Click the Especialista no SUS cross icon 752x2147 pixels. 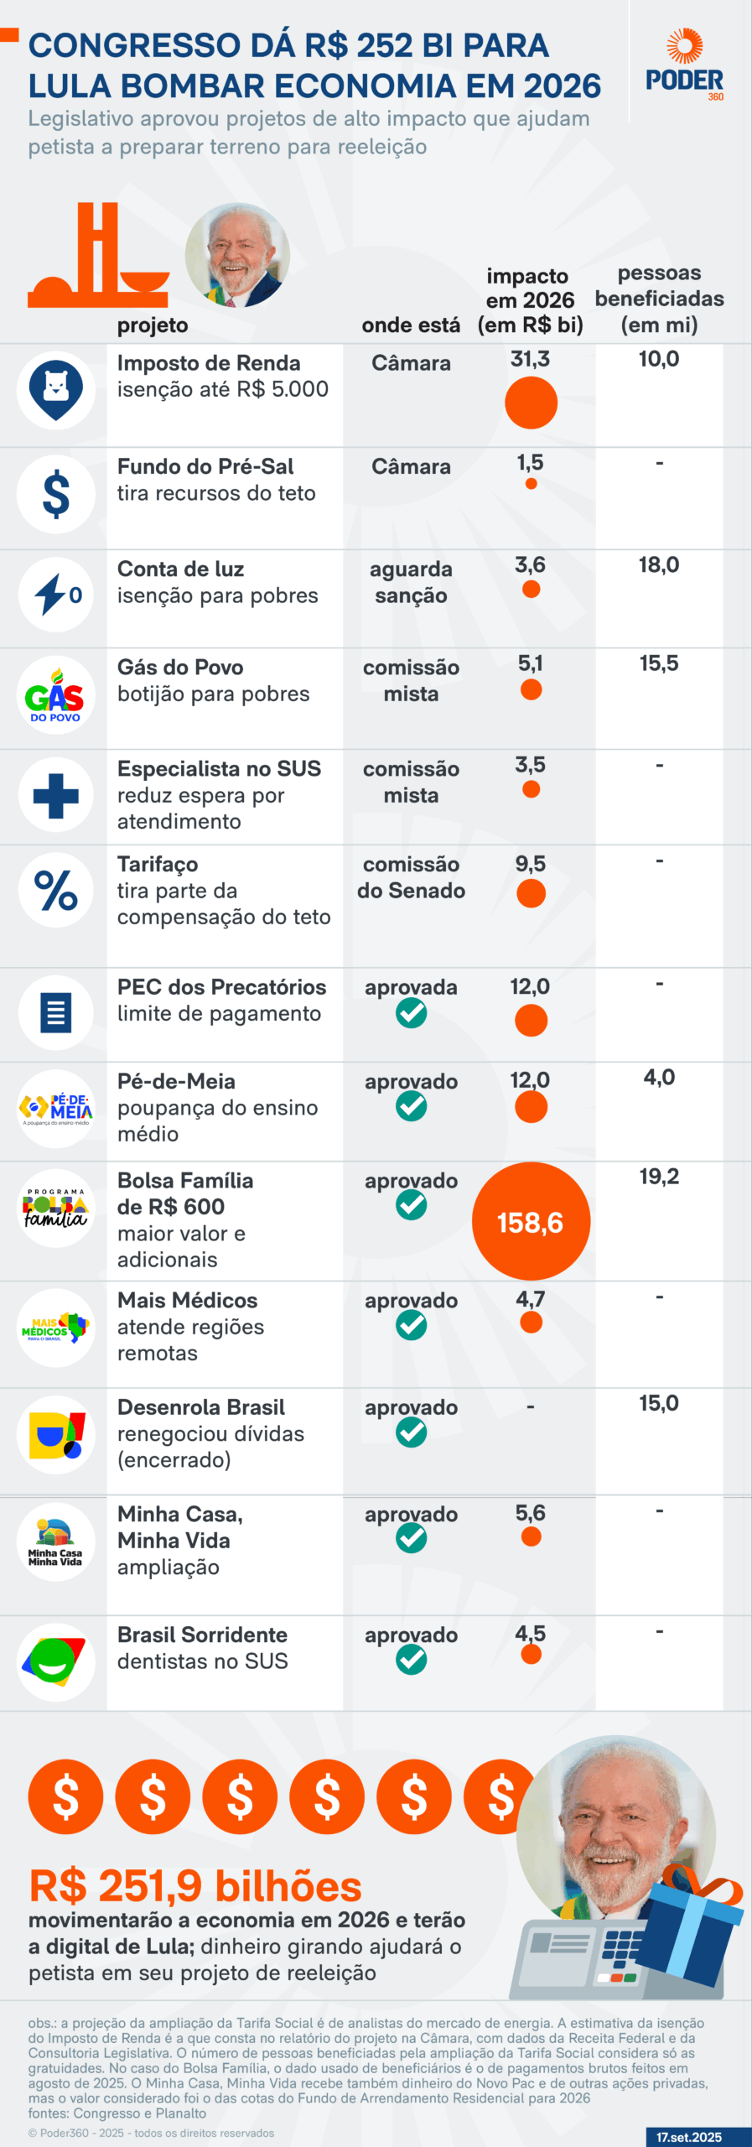click(x=56, y=796)
